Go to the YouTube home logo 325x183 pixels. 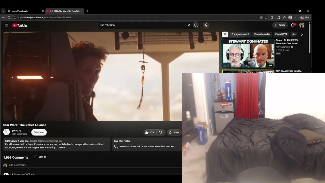20,25
